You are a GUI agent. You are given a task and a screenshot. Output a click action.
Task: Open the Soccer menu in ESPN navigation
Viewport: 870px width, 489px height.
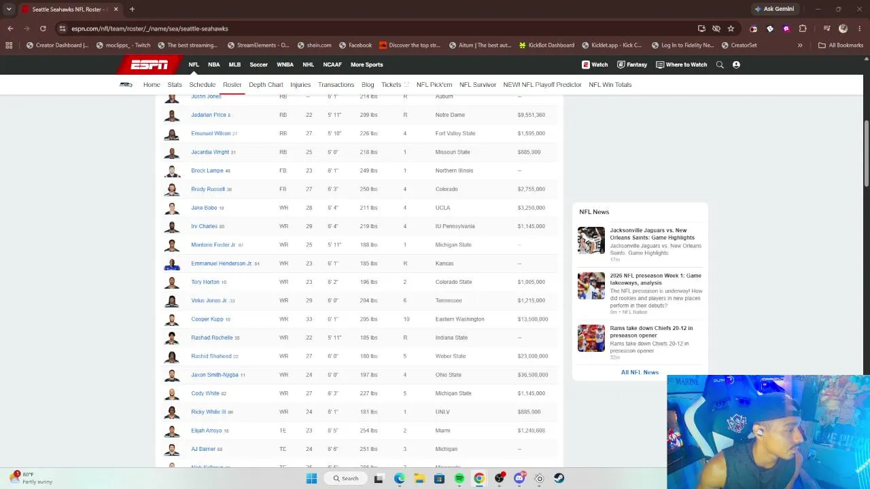tap(258, 65)
